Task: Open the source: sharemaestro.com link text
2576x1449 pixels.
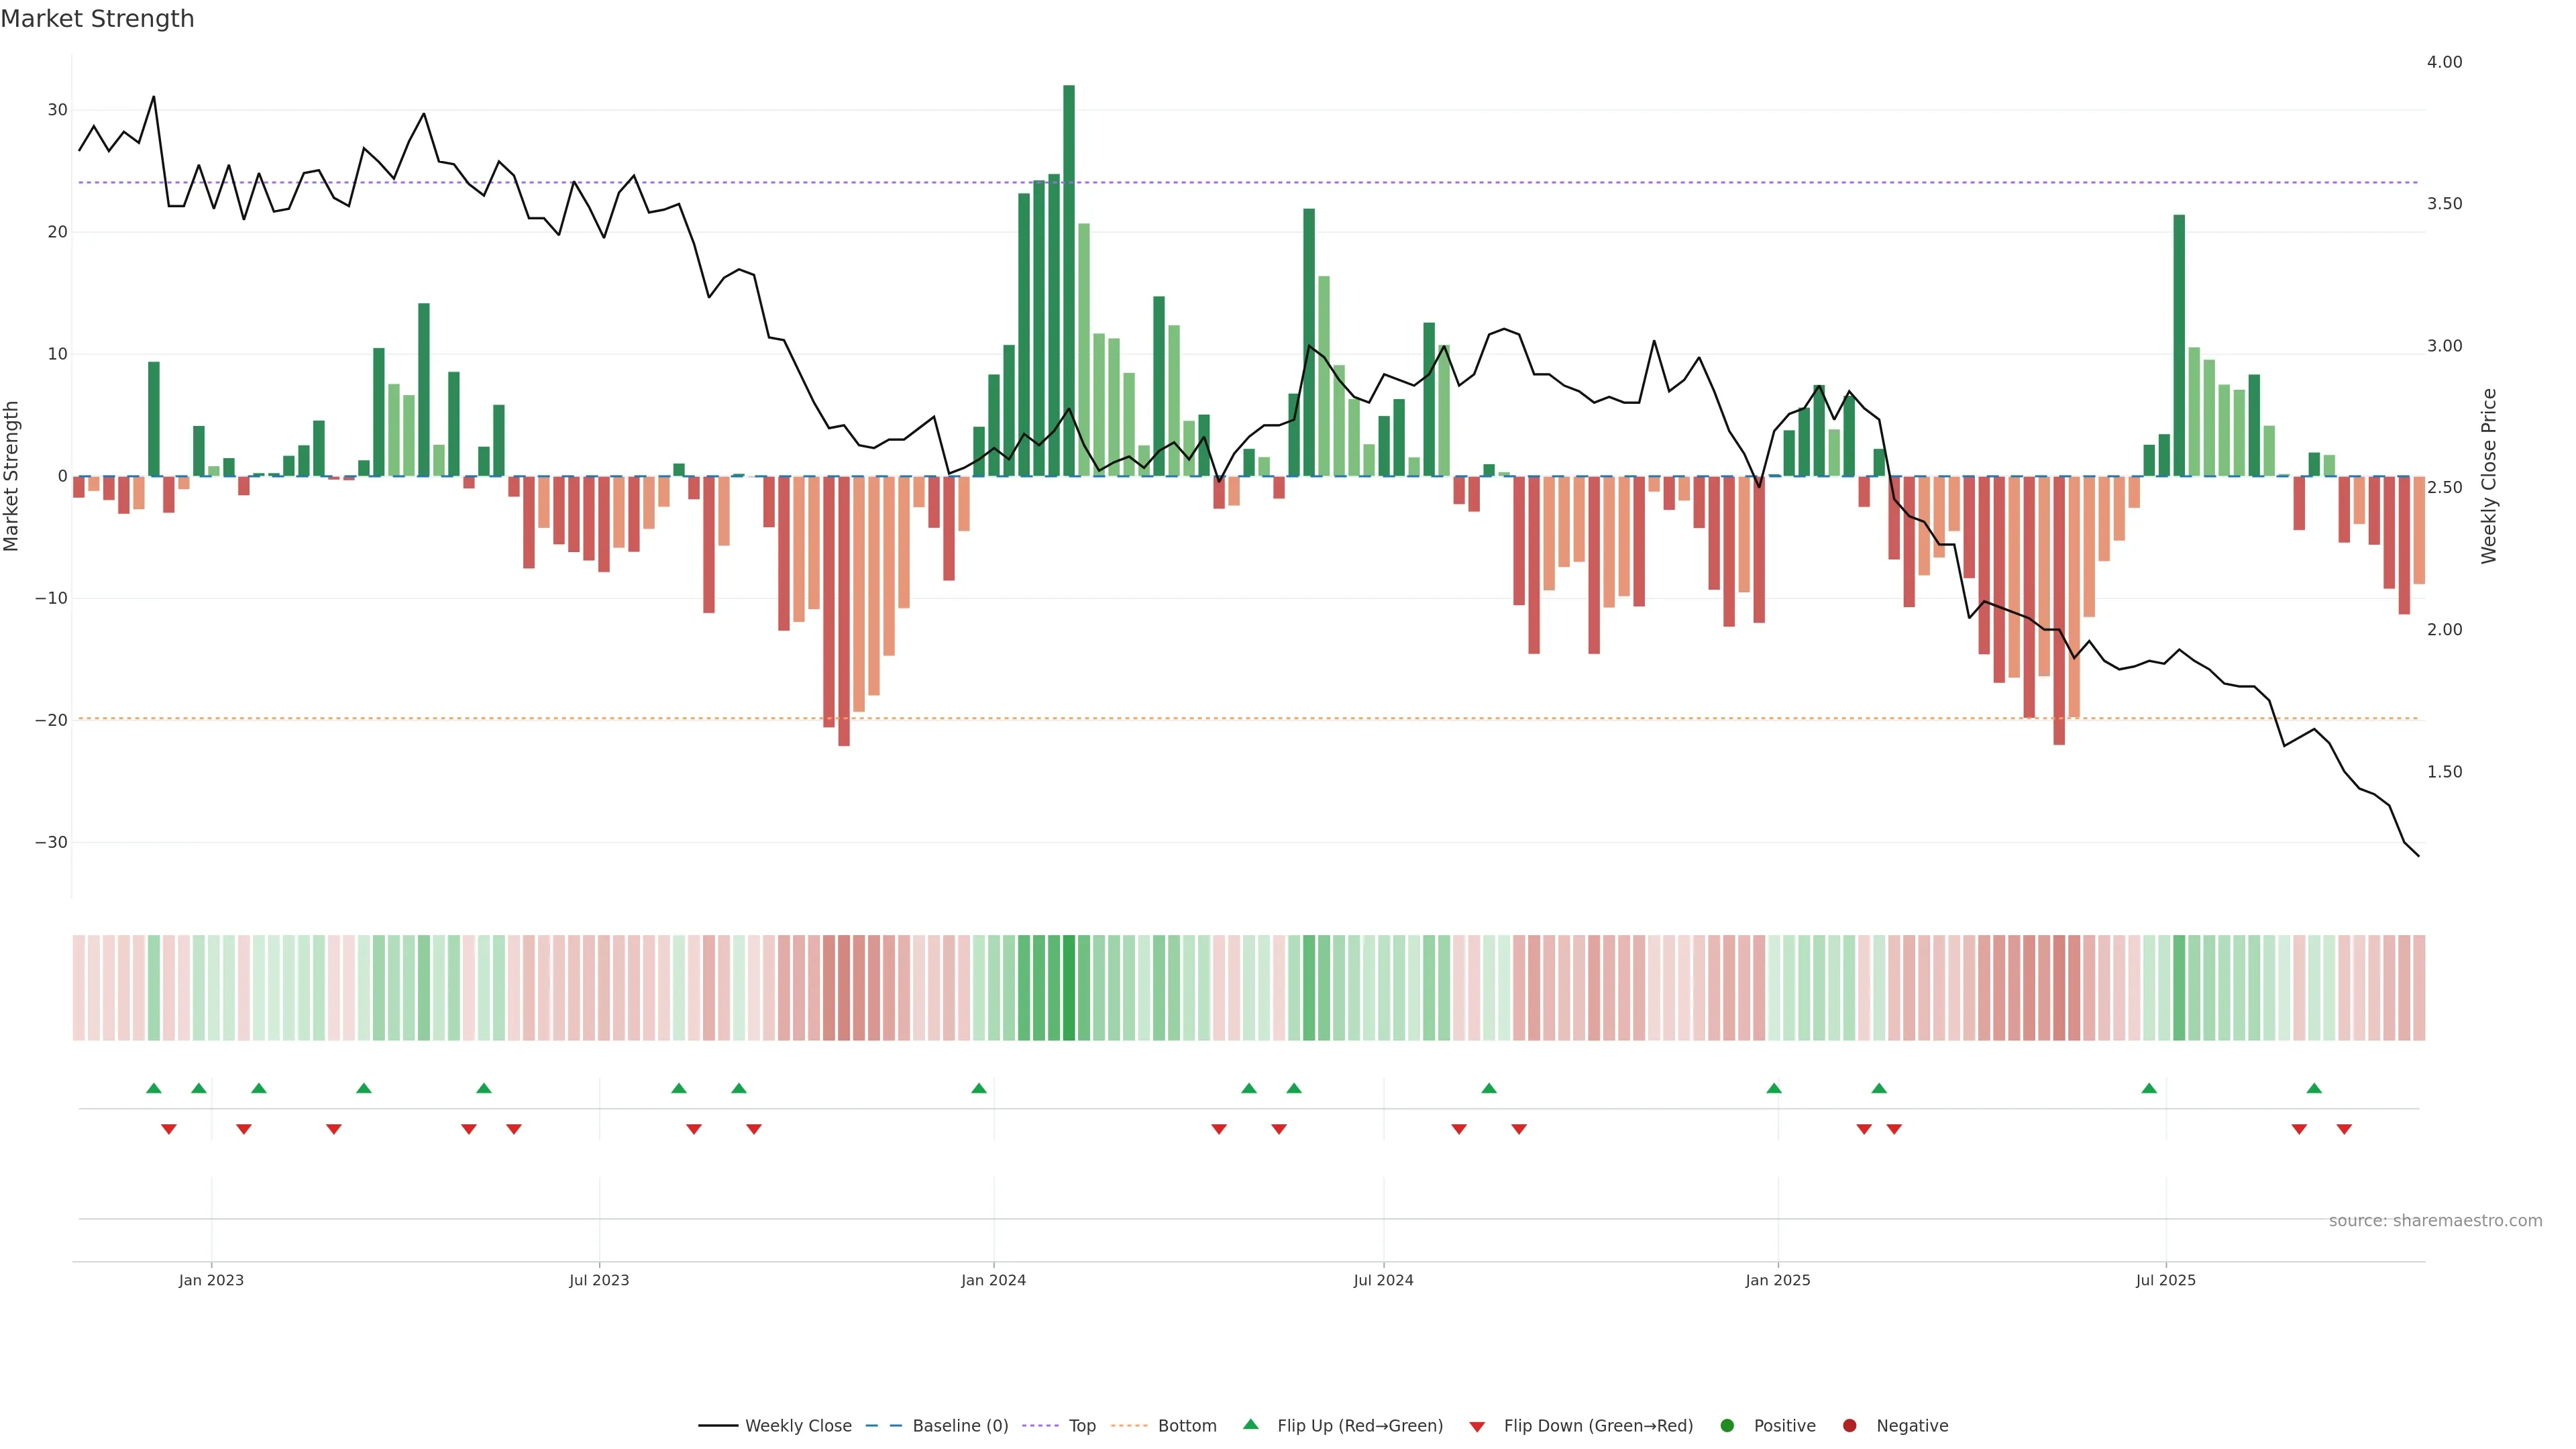Action: pyautogui.click(x=2435, y=1220)
